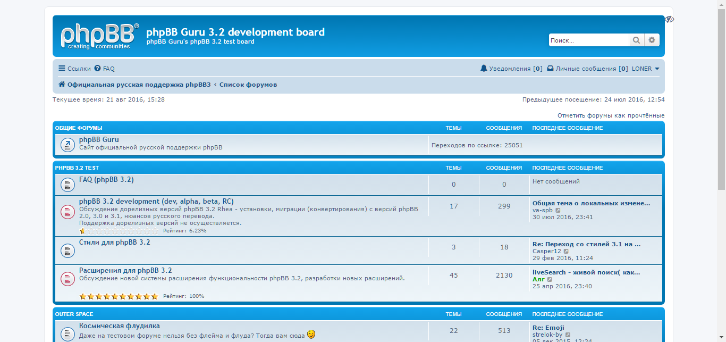726x342 pixels.
Task: Open Casper12 user profile
Action: (x=547, y=251)
